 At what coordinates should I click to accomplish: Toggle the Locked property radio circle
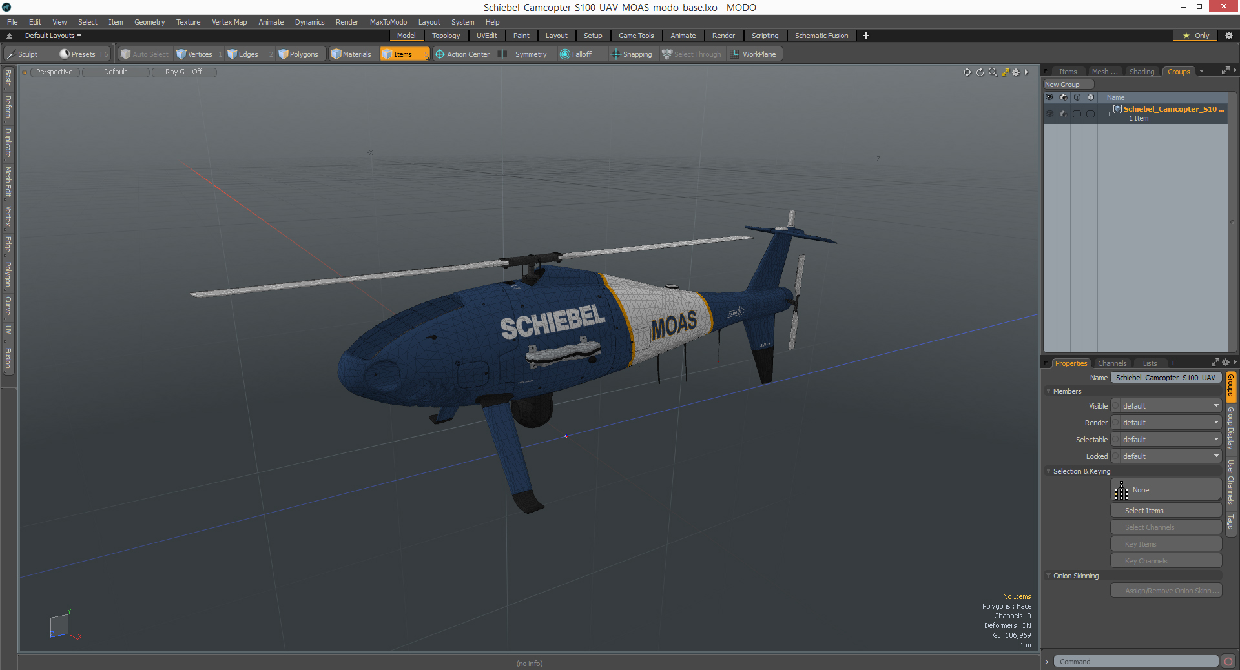1115,456
